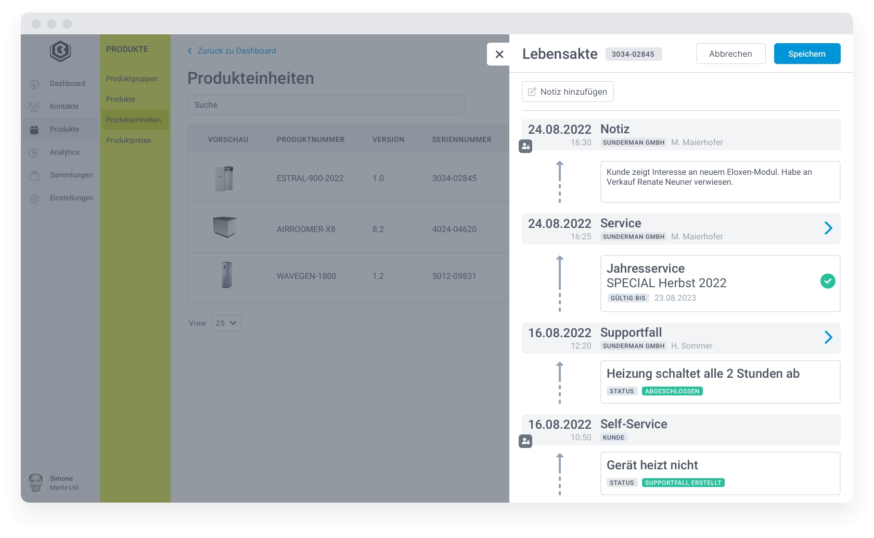874x538 pixels.
Task: Click the Suche search field
Action: tap(326, 105)
